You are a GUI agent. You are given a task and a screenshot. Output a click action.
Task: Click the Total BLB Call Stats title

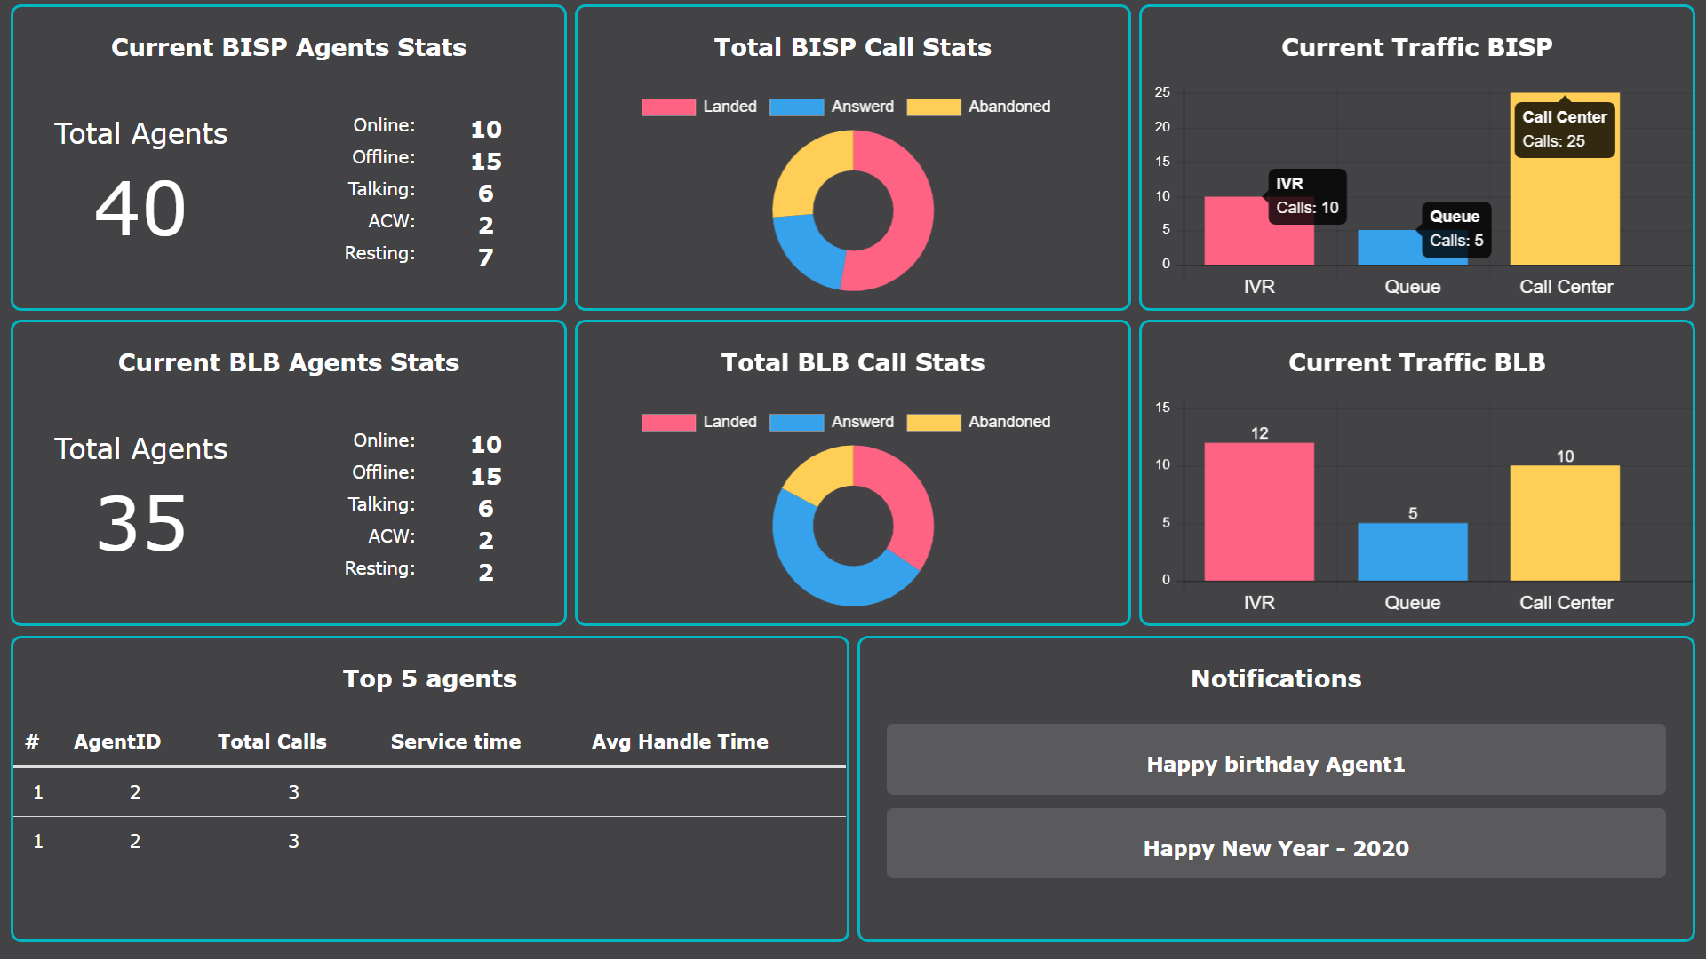[x=853, y=363]
